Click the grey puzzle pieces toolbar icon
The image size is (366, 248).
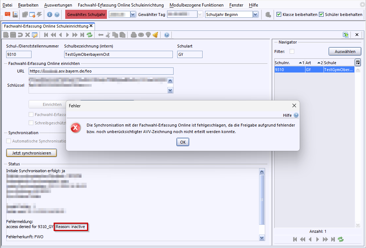click(25, 15)
